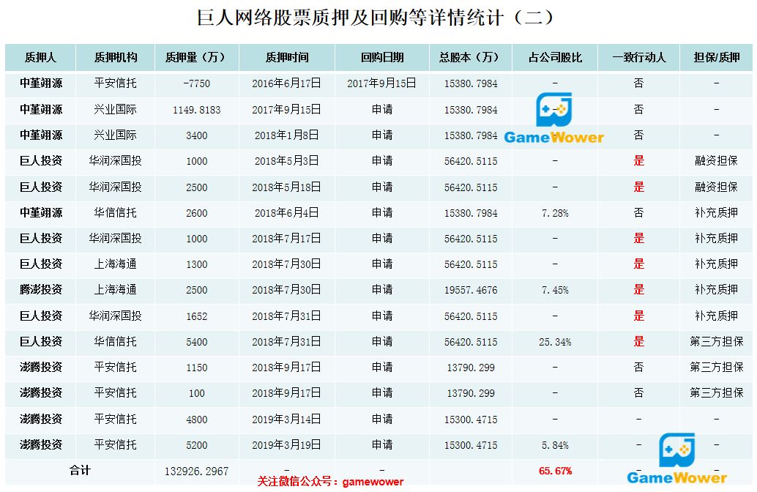The width and height of the screenshot is (757, 492).
Task: Select the 质押机构 column header
Action: point(116,57)
